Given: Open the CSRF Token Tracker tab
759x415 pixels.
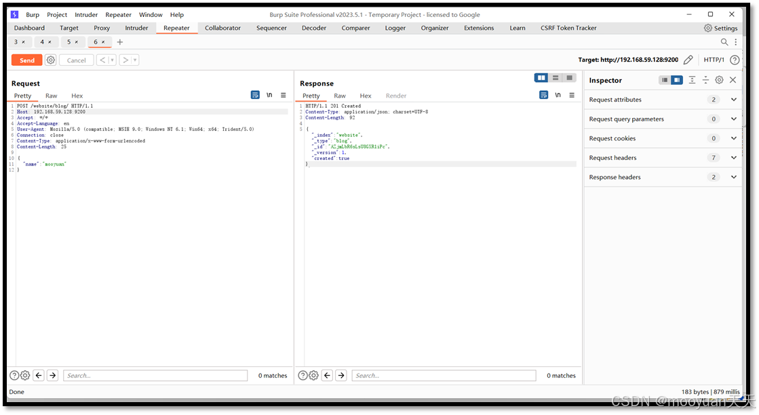Looking at the screenshot, I should click(568, 28).
